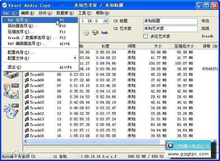220x161 pixels.
Task: Select the IMG copy image icon
Action: pos(11,91)
